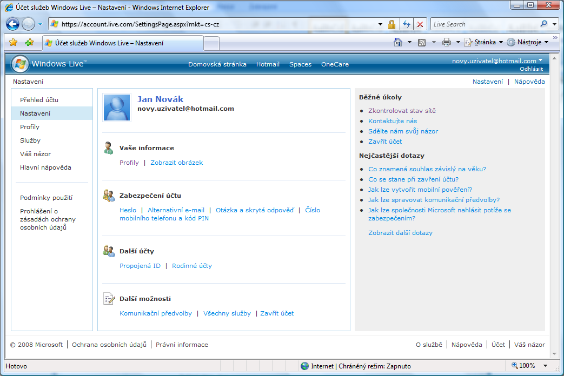564x376 pixels.
Task: Click the Live Search magnifier icon
Action: pyautogui.click(x=543, y=24)
